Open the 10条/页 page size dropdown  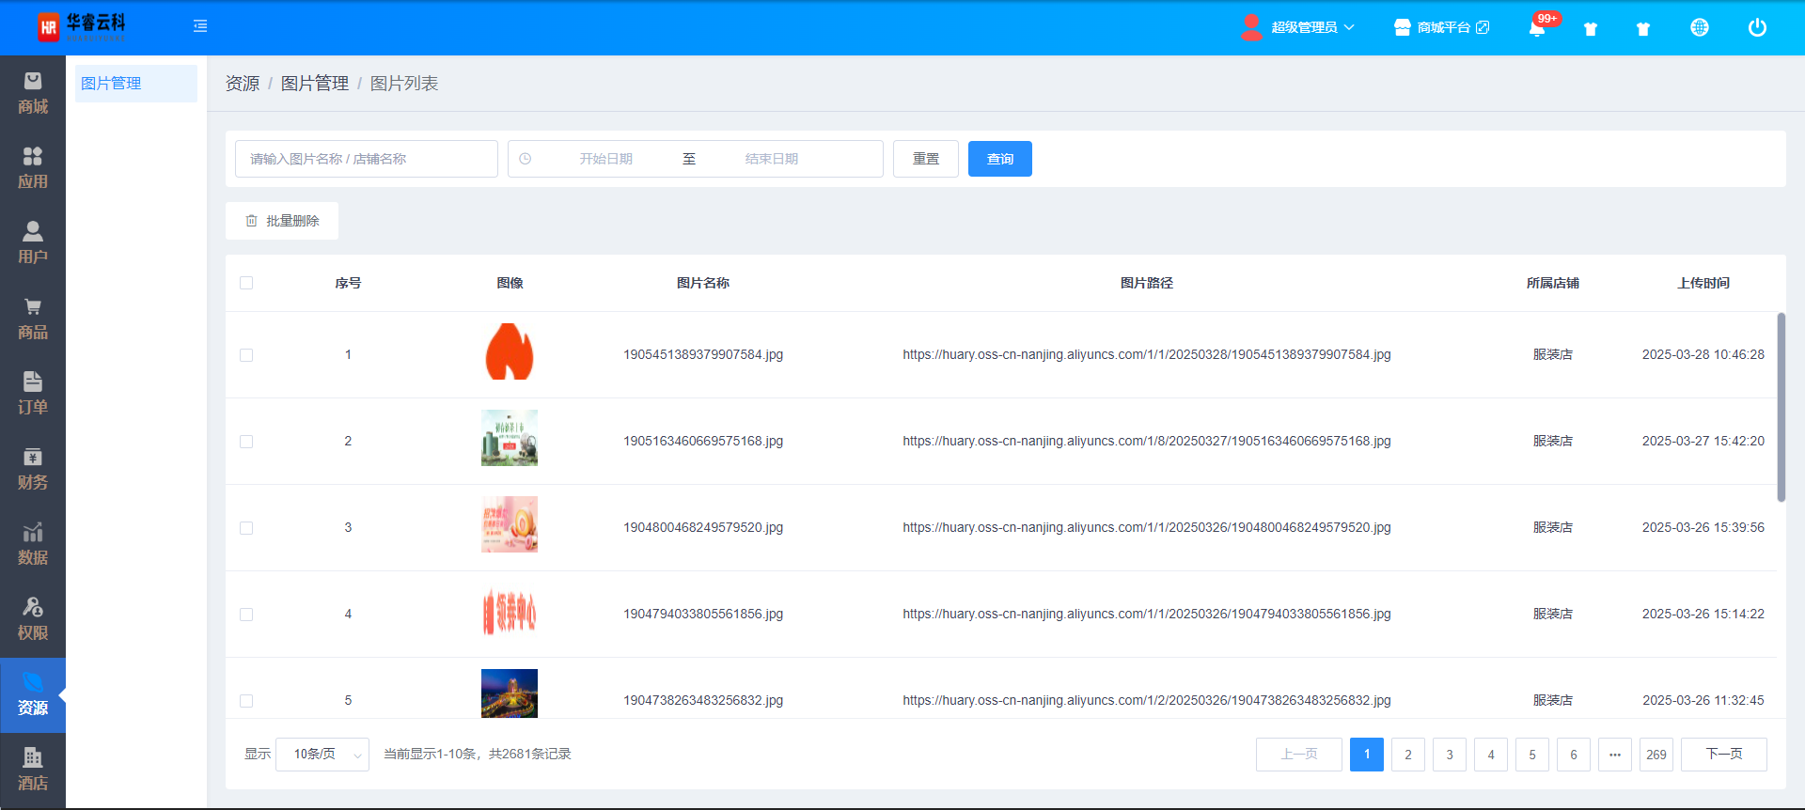point(322,755)
